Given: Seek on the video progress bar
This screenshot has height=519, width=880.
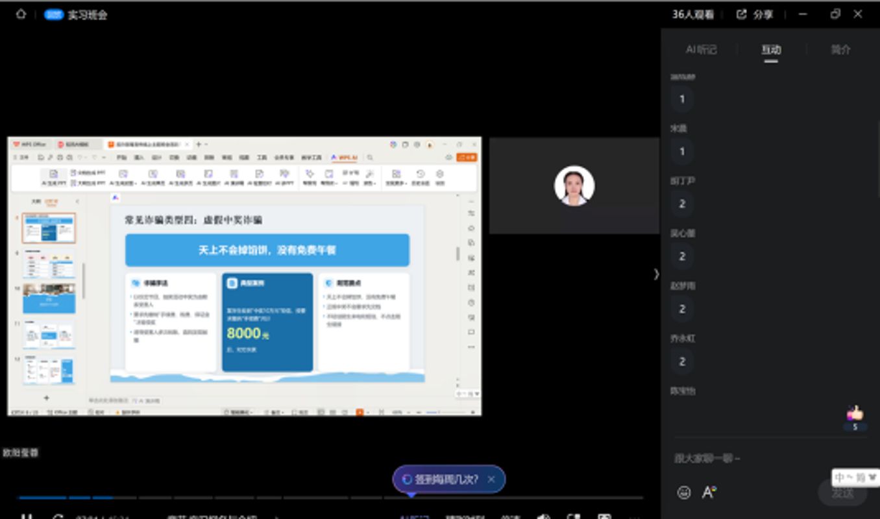Looking at the screenshot, I should point(331,498).
